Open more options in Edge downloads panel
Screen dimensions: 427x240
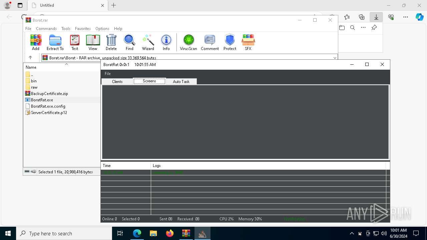coord(363,28)
